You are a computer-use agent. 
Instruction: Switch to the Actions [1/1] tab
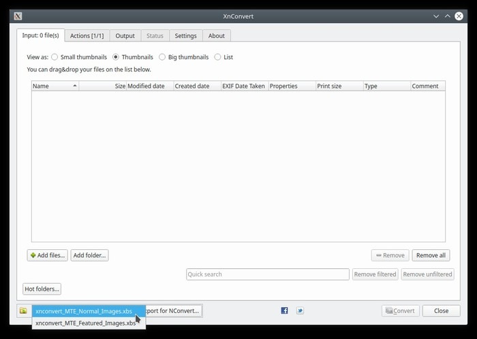pos(87,35)
